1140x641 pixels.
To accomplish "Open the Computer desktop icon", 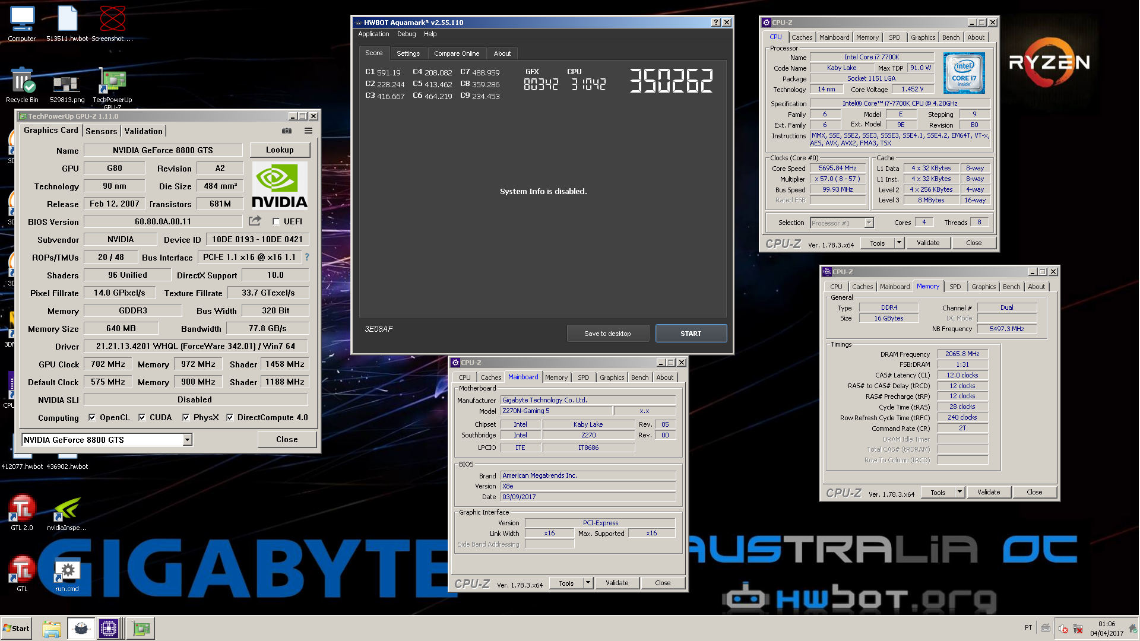I will tap(22, 24).
